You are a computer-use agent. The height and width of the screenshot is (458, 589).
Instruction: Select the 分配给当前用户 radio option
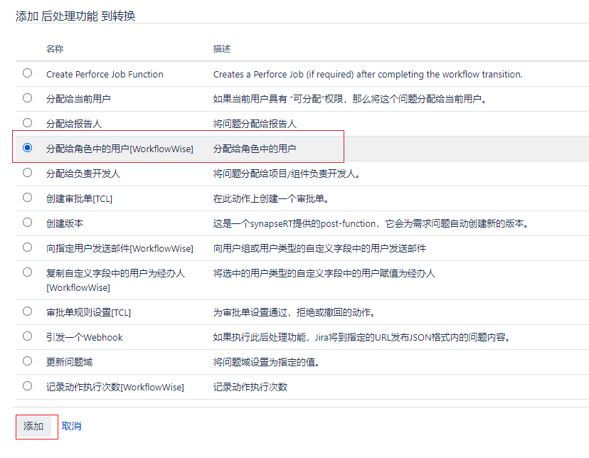point(27,98)
